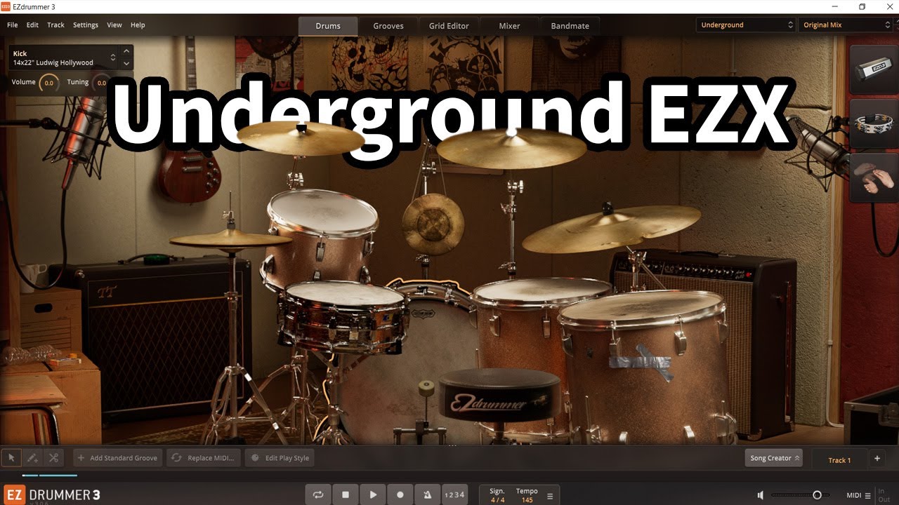The width and height of the screenshot is (899, 505).
Task: Click Add Standard Groove
Action: coord(117,458)
